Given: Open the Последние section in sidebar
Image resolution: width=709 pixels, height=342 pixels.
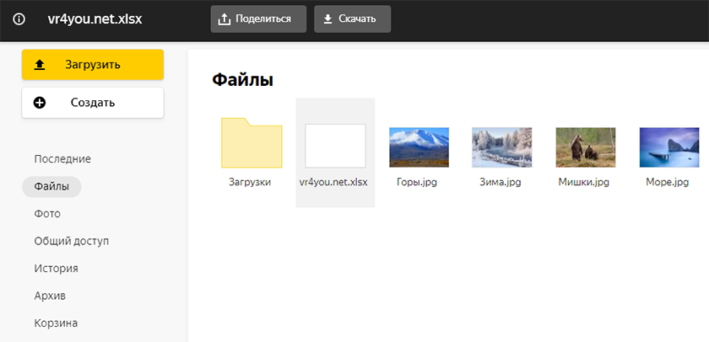Looking at the screenshot, I should pyautogui.click(x=62, y=159).
